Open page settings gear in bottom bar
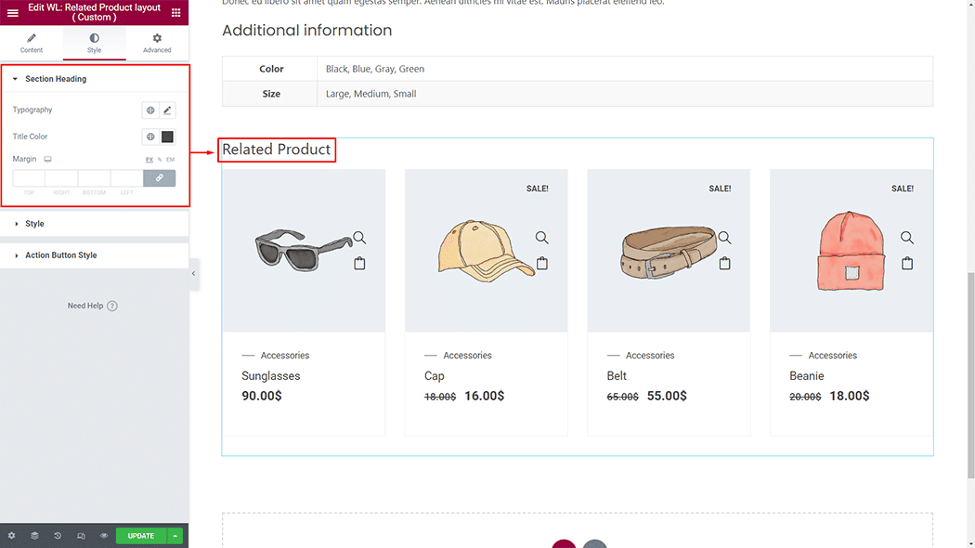This screenshot has width=975, height=548. click(11, 536)
